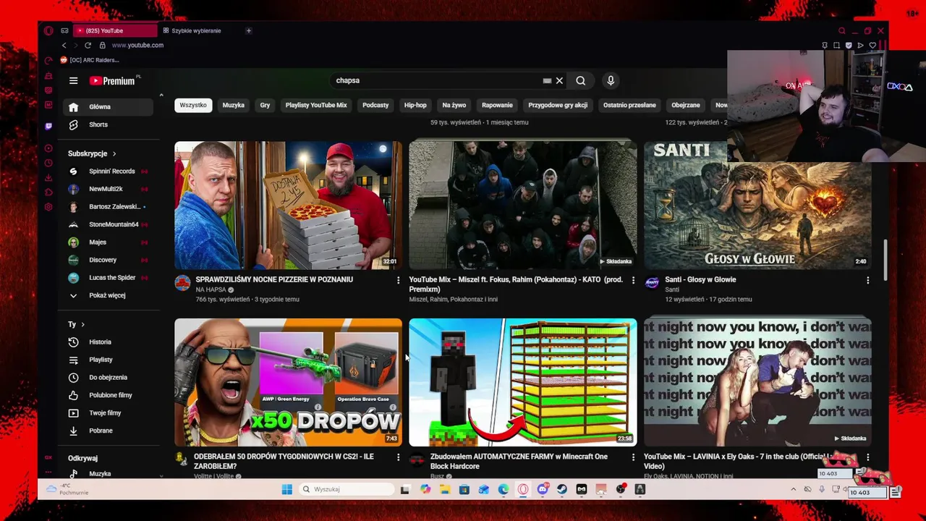The image size is (926, 521).
Task: Open SPRAWDZILIŚMY NOCNE PIZZERIE W POZNANIU title
Action: pos(274,279)
